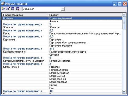The width and height of the screenshot is (128, 96).
Task: Click the window app icon in title bar
Action: (3, 4)
